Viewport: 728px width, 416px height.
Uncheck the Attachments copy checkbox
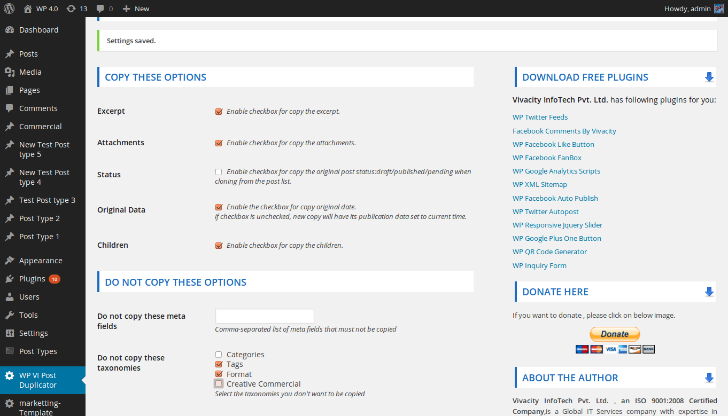(x=219, y=143)
